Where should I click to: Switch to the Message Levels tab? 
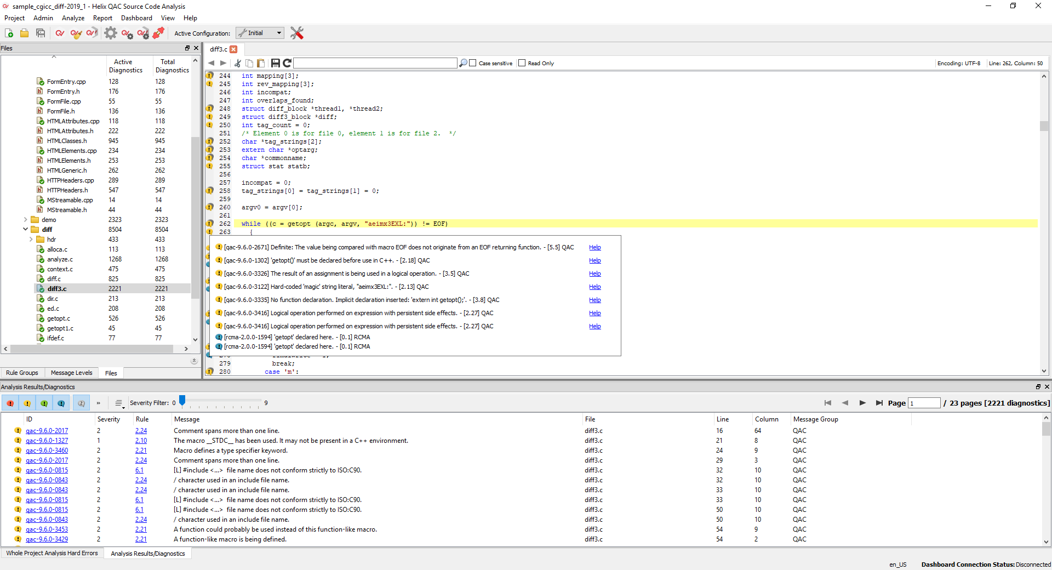coord(71,373)
